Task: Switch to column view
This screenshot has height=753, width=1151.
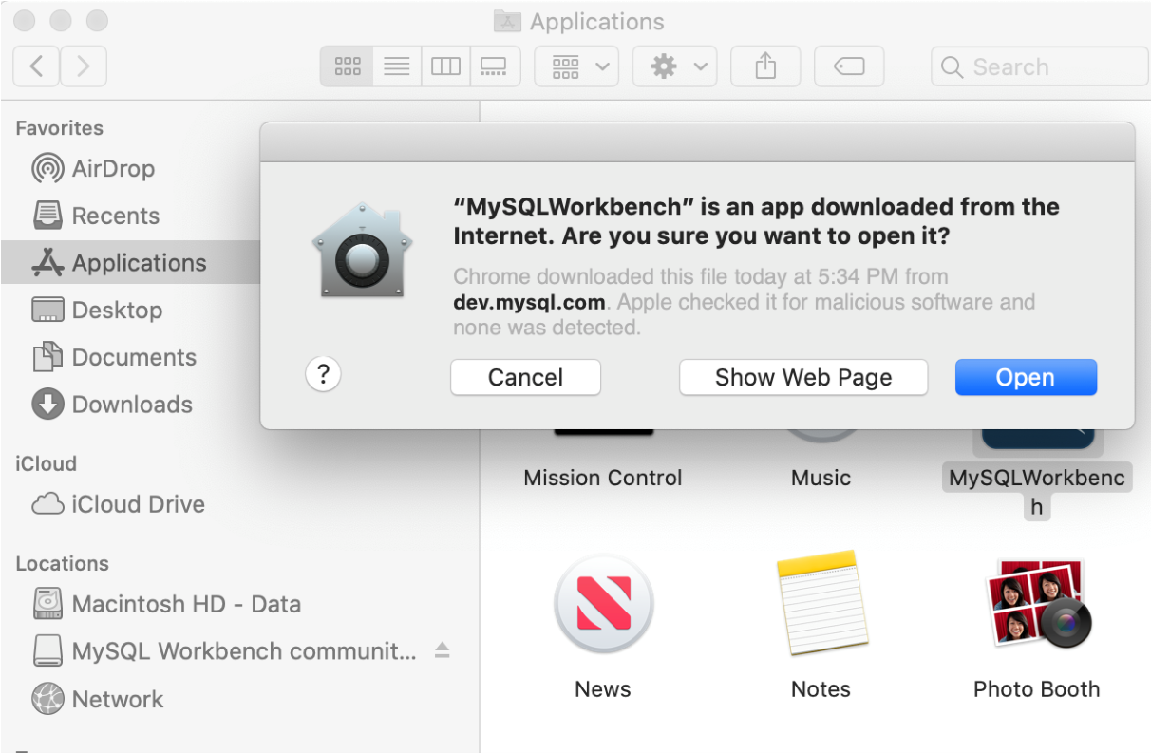Action: click(x=445, y=66)
